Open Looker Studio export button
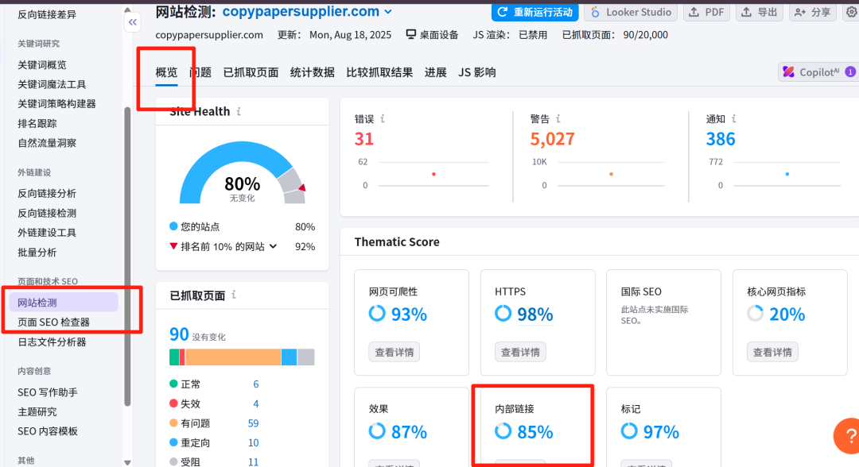Viewport: 859px width, 467px height. coord(631,12)
